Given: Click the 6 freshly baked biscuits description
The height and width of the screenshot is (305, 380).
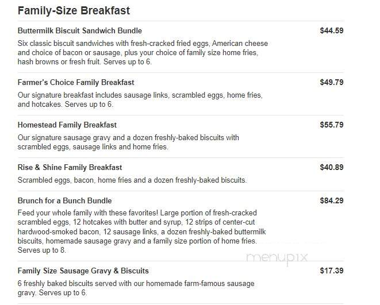Looking at the screenshot, I should tap(136, 288).
